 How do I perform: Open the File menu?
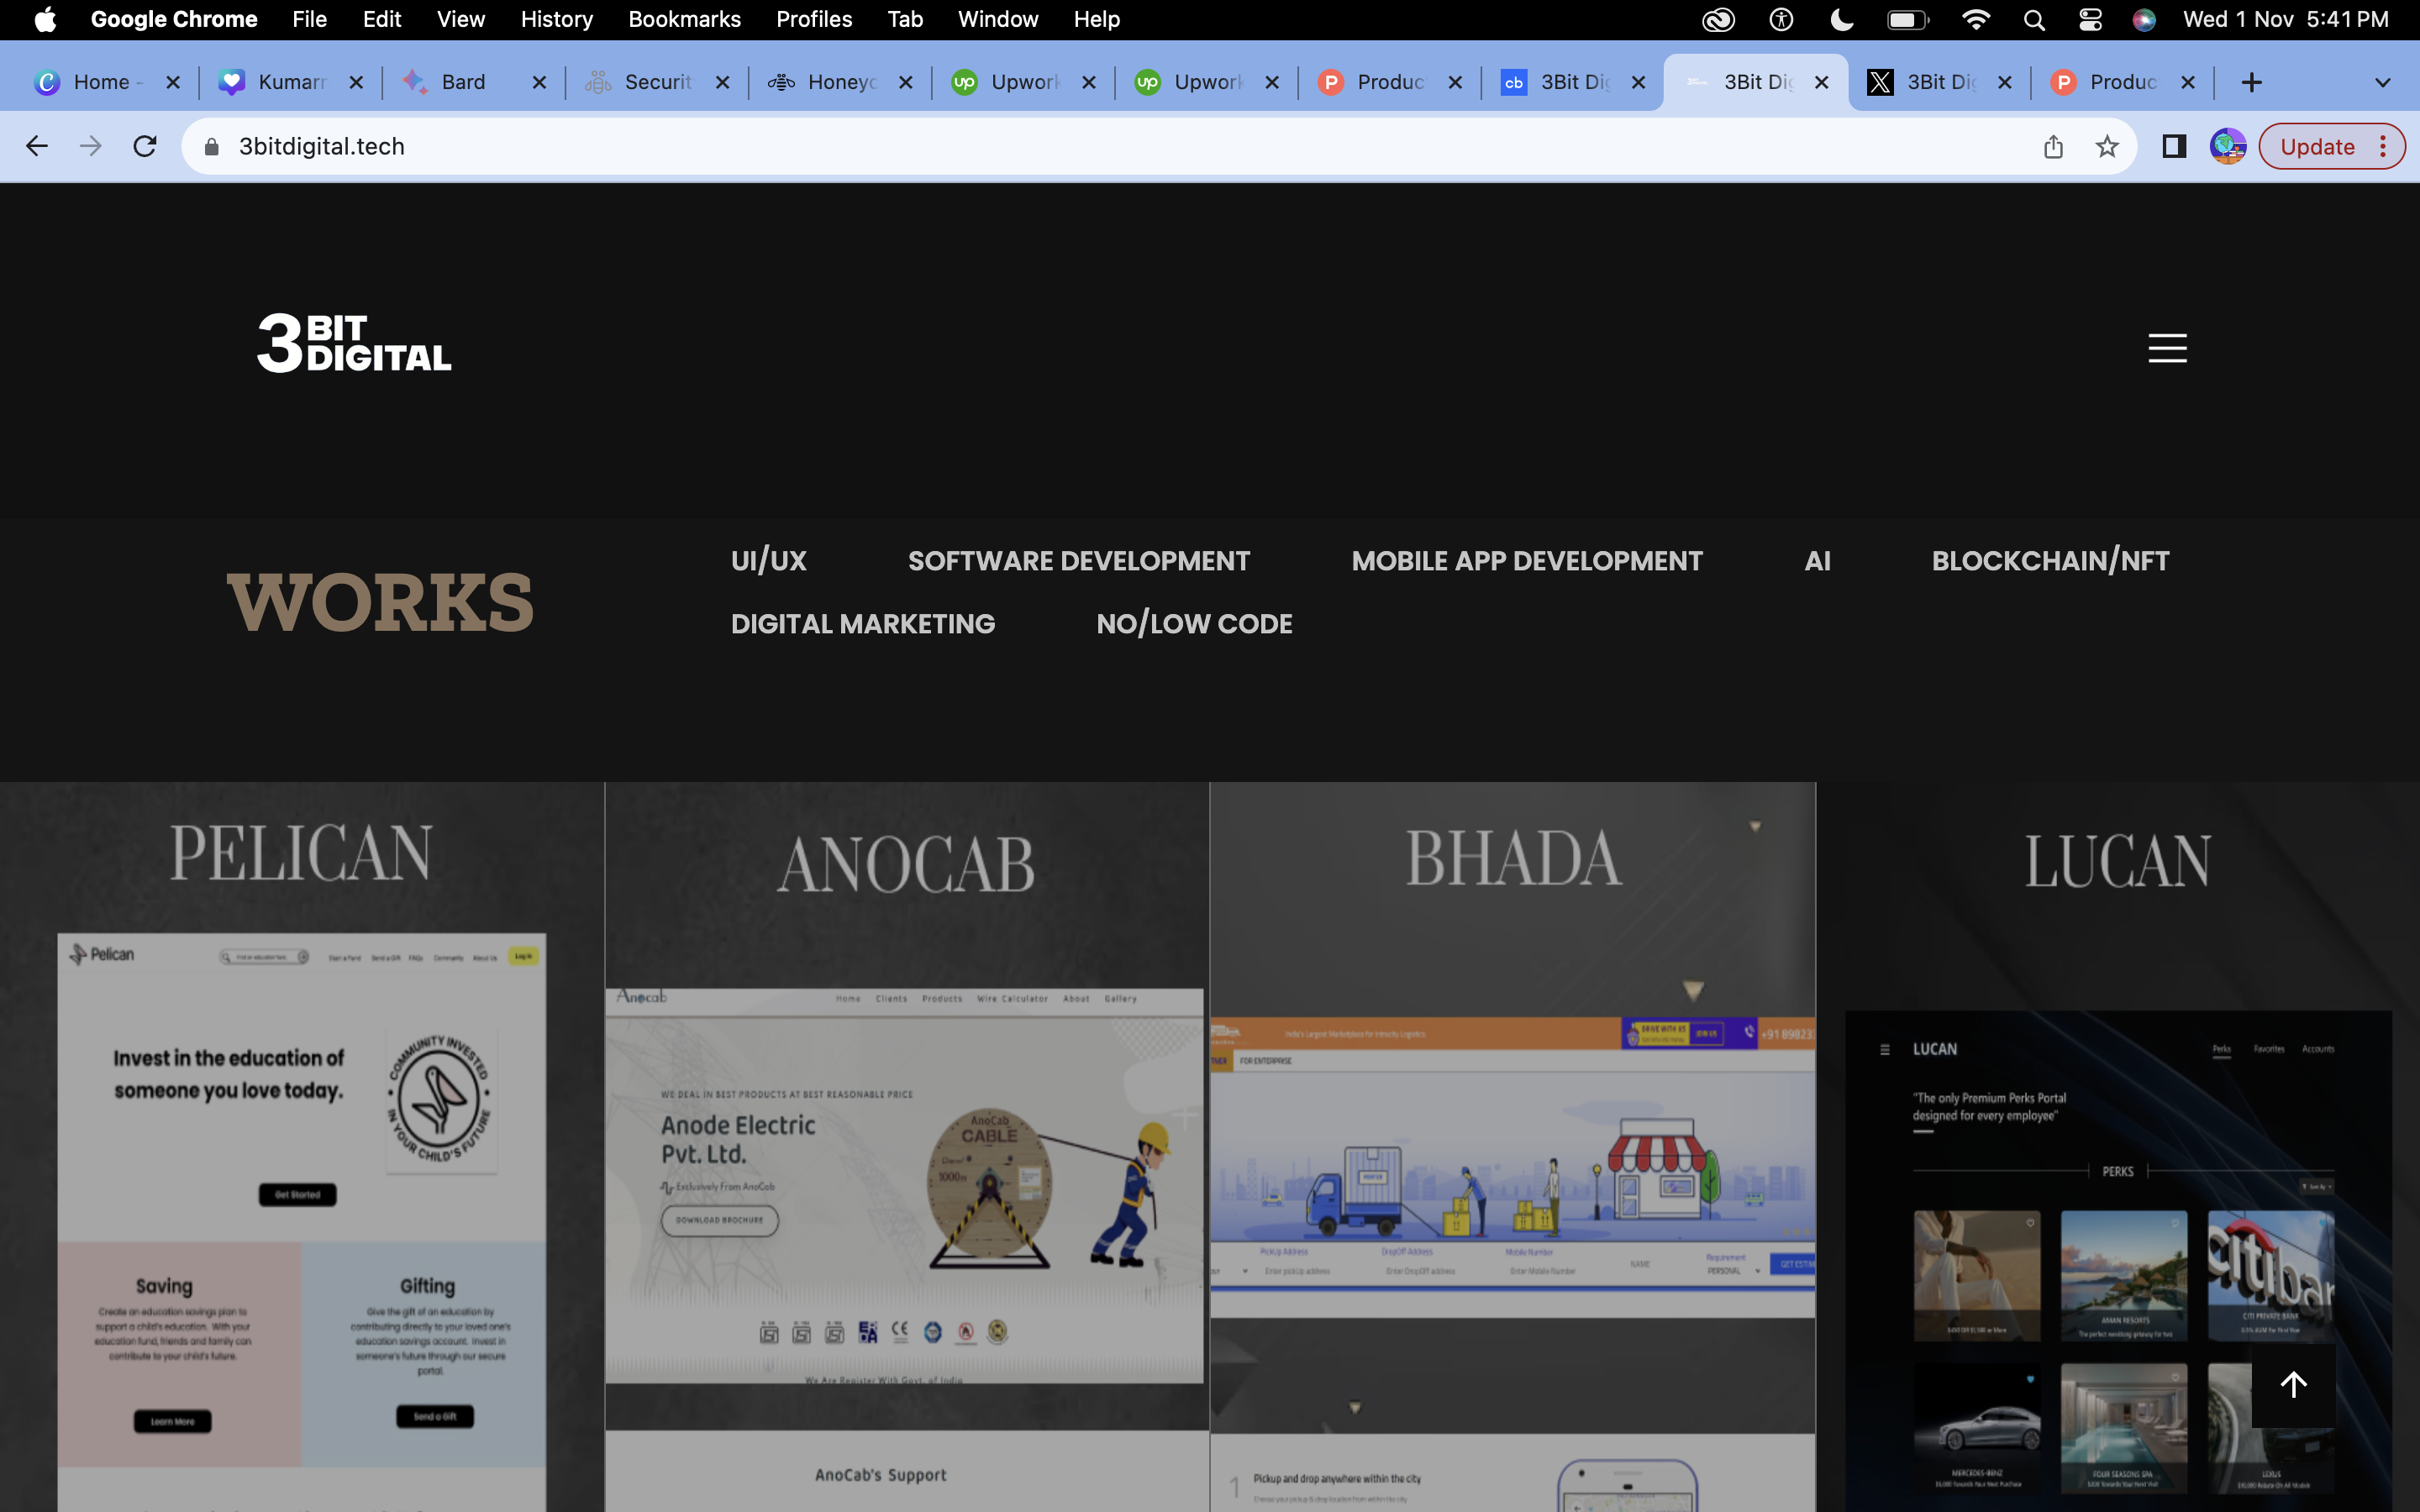[x=309, y=19]
